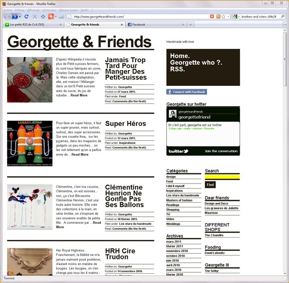Click the Stop loading X icon
The image size is (289, 283).
[35, 16]
